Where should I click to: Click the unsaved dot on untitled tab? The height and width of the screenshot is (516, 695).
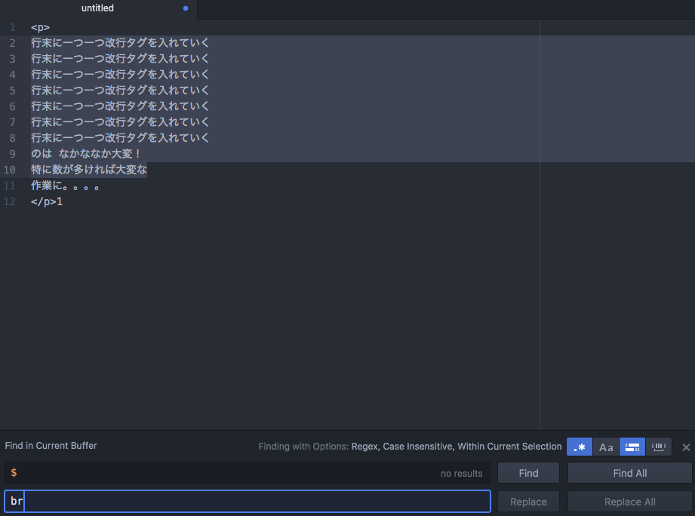click(186, 8)
